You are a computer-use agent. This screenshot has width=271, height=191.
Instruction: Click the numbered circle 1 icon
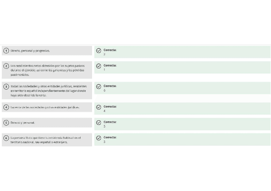pyautogui.click(x=6, y=51)
